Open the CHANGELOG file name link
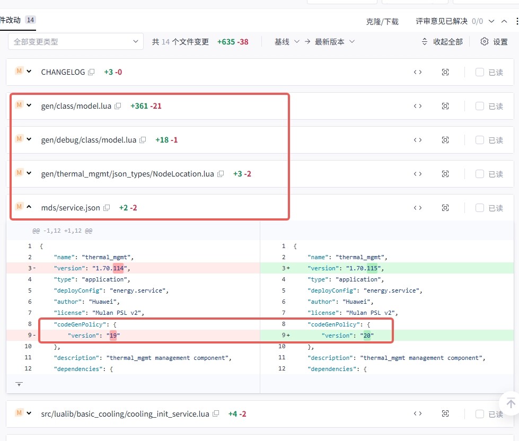 coord(63,72)
